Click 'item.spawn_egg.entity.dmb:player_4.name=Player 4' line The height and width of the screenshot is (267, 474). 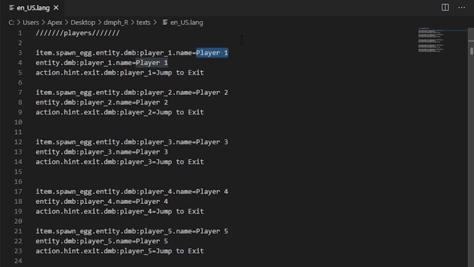coord(132,192)
